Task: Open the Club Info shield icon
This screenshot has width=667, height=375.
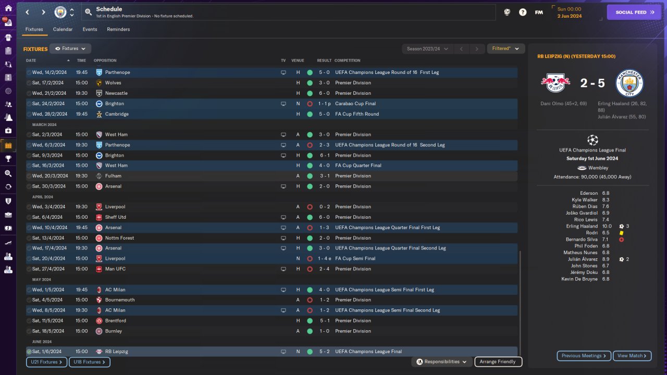Action: point(8,201)
